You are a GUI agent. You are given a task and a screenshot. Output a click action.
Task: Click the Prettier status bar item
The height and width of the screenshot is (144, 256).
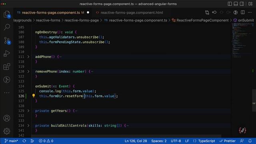(x=228, y=141)
